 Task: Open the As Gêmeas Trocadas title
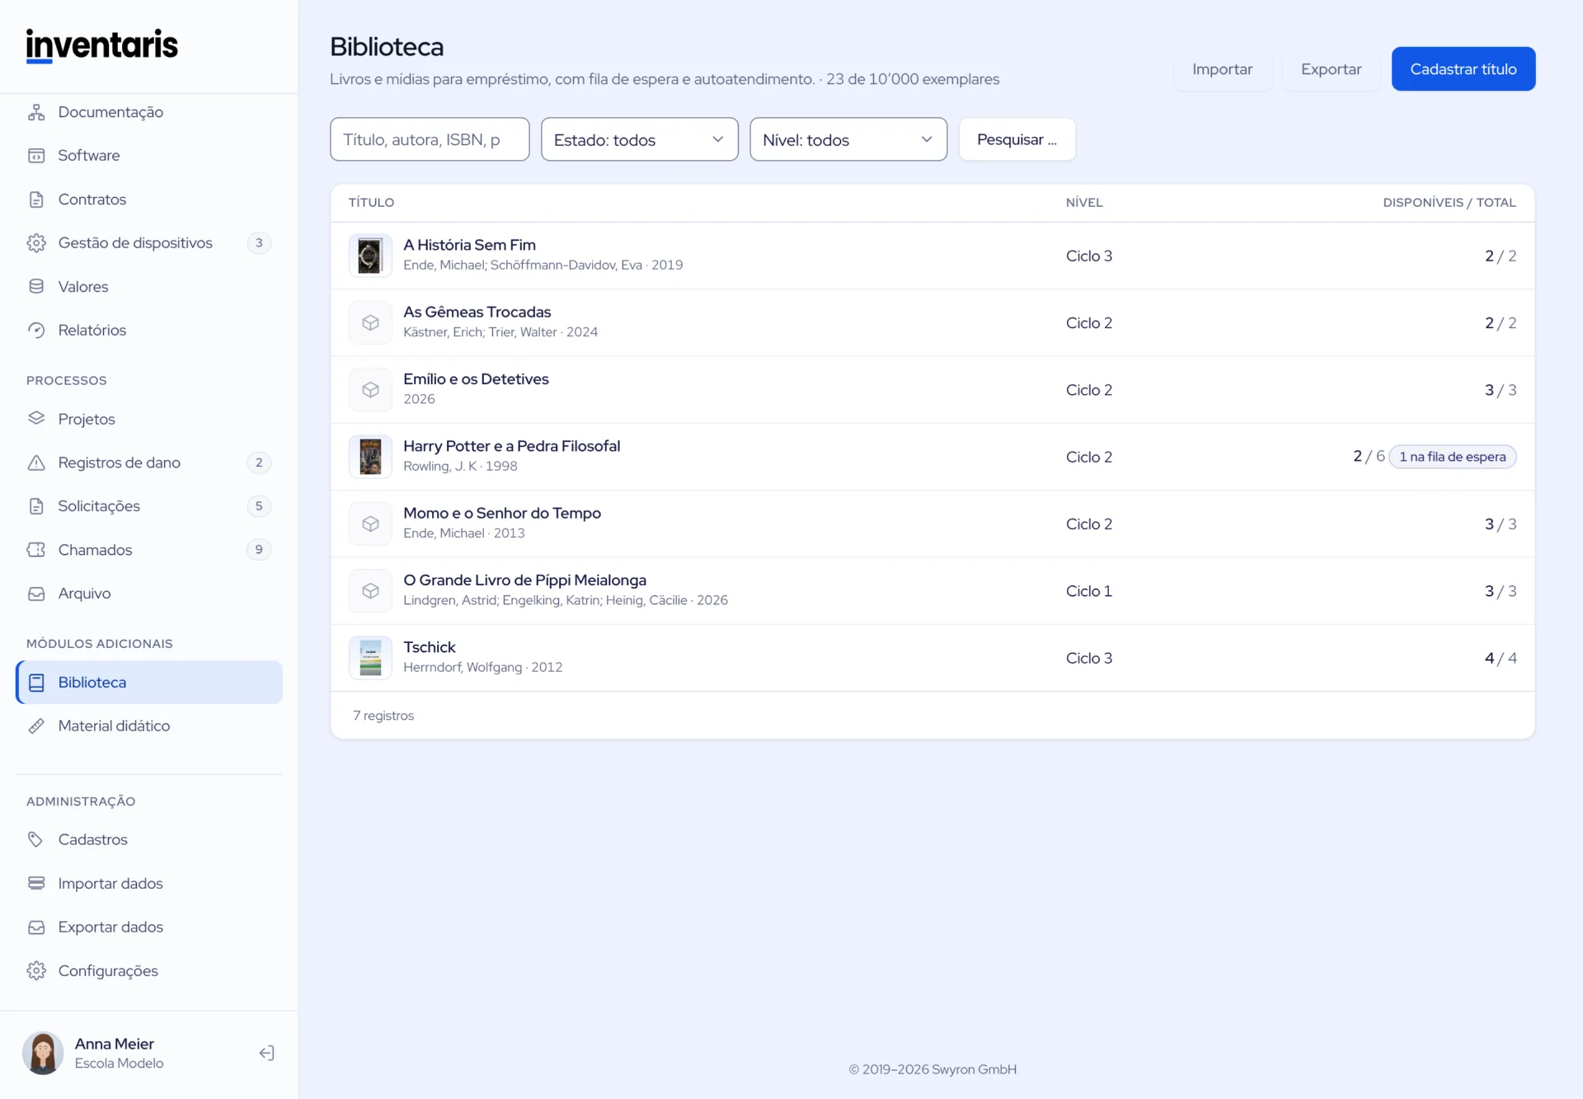(x=477, y=312)
